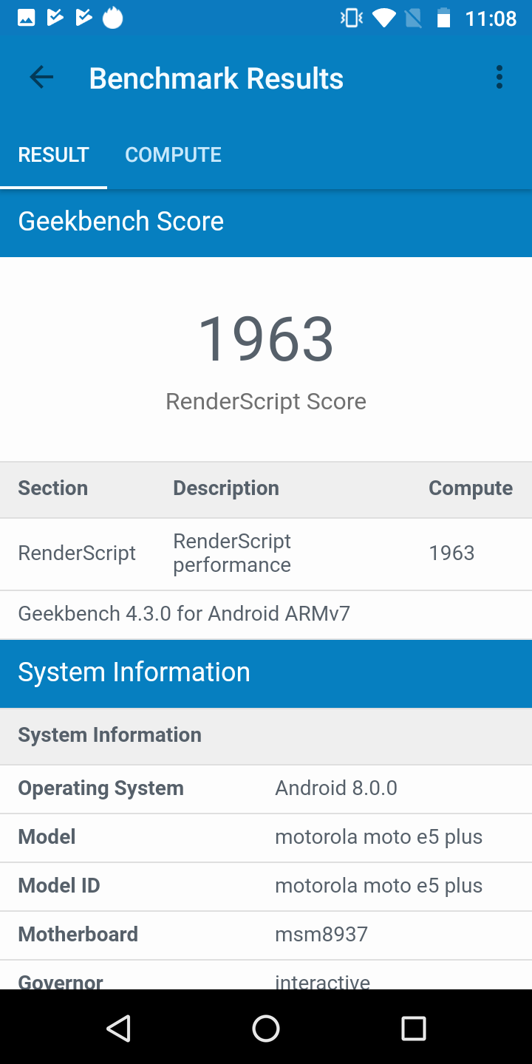The height and width of the screenshot is (1064, 532).
Task: Tap the vibrate mode icon in status bar
Action: click(351, 18)
